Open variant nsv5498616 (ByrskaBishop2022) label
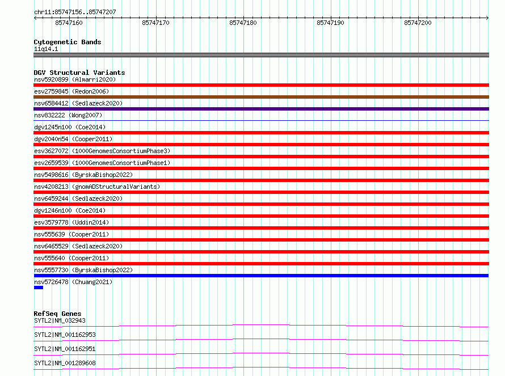 pos(83,175)
